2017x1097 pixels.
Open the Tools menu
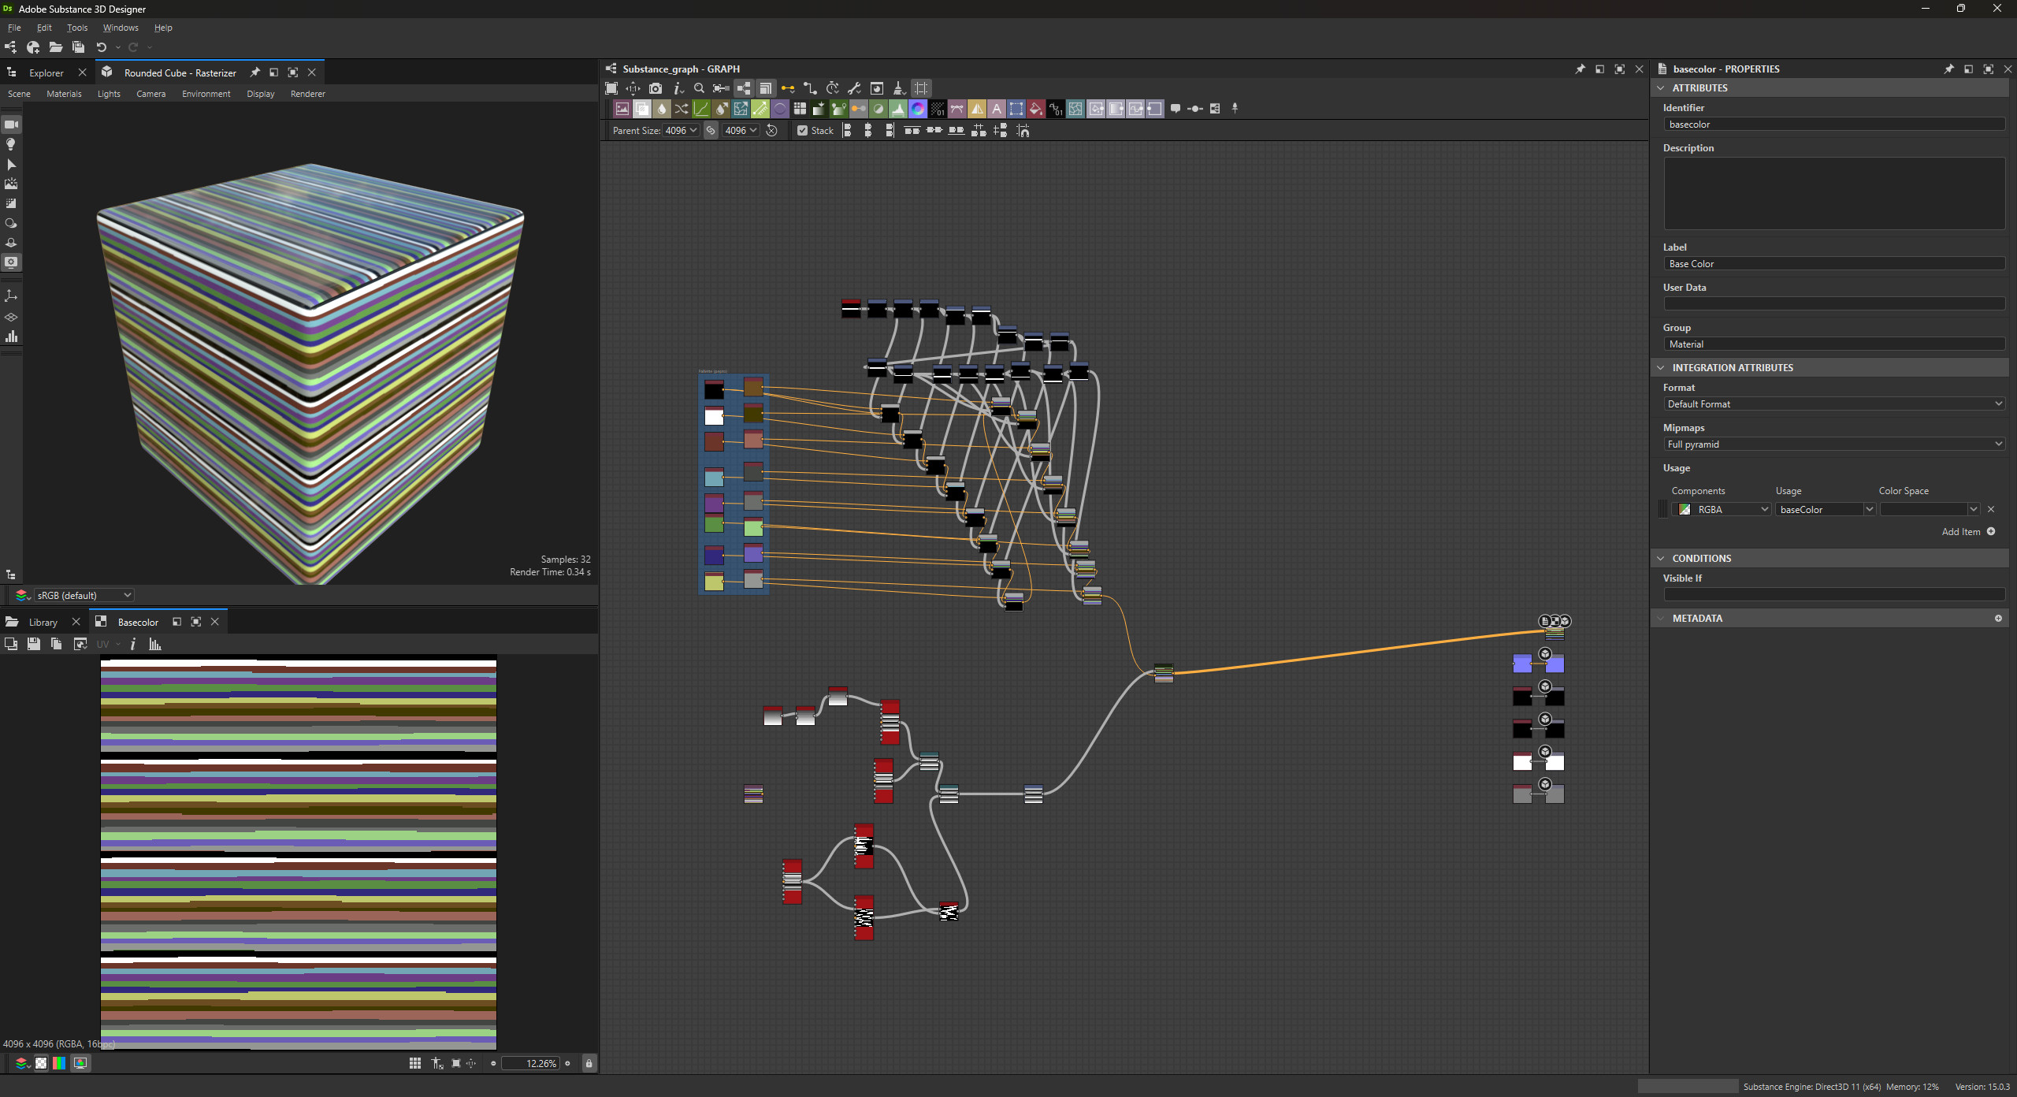(77, 28)
